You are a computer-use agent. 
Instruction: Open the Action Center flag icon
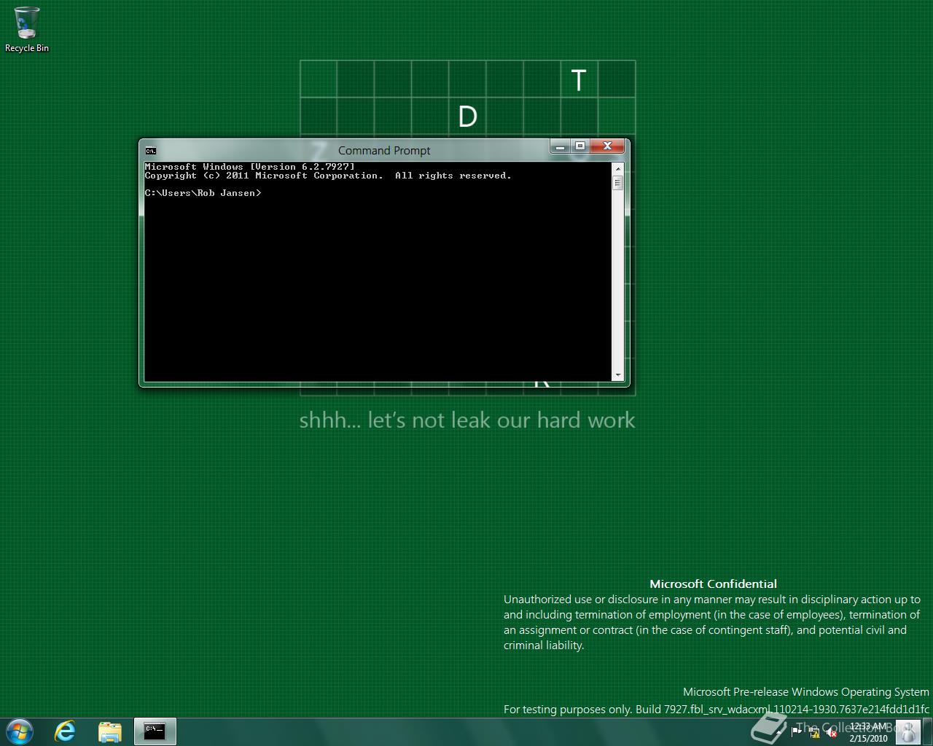tap(796, 732)
